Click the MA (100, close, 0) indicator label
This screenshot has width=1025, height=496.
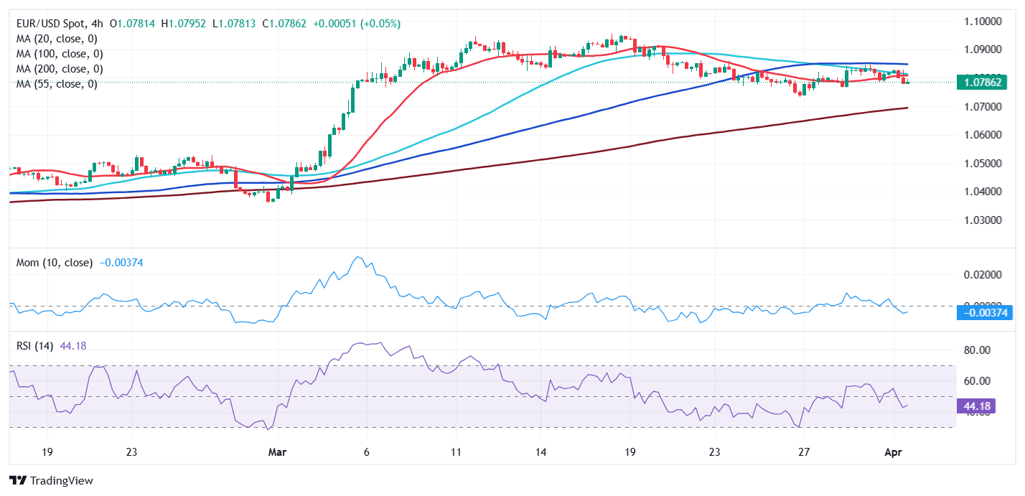pyautogui.click(x=60, y=54)
